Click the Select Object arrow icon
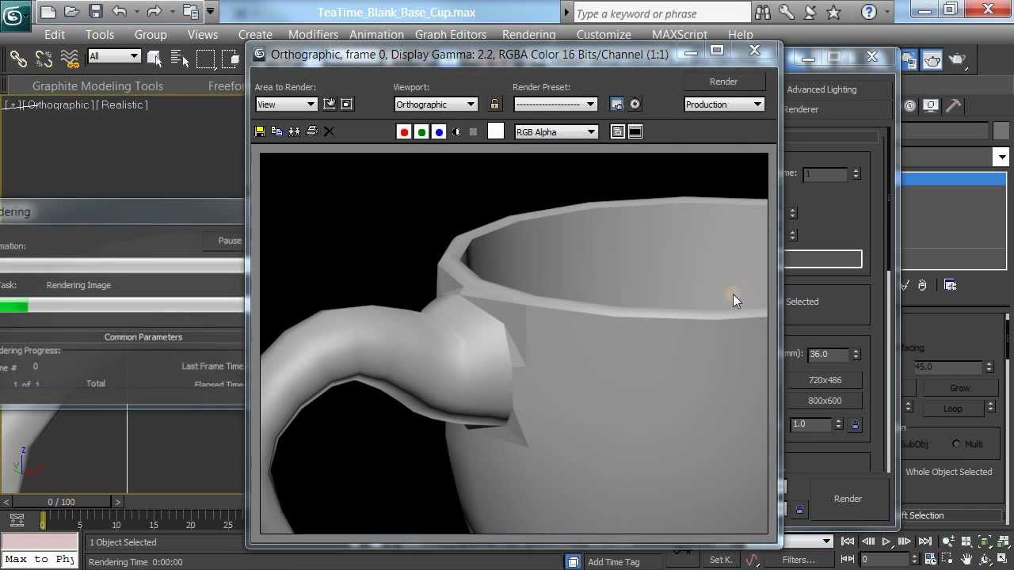This screenshot has height=570, width=1014. point(154,59)
